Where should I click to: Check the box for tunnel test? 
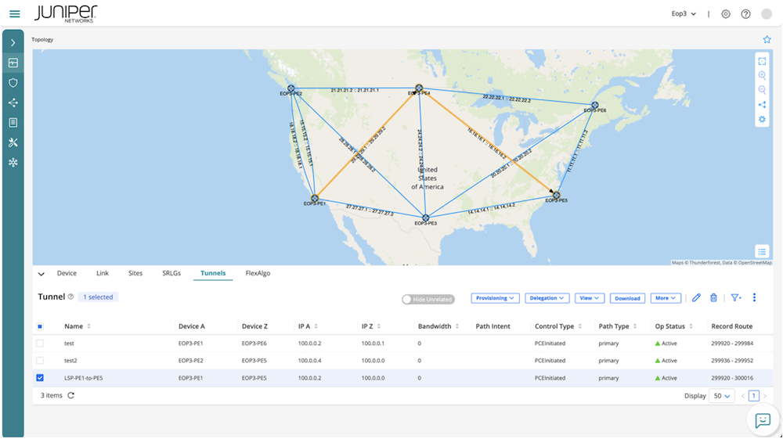pos(40,344)
